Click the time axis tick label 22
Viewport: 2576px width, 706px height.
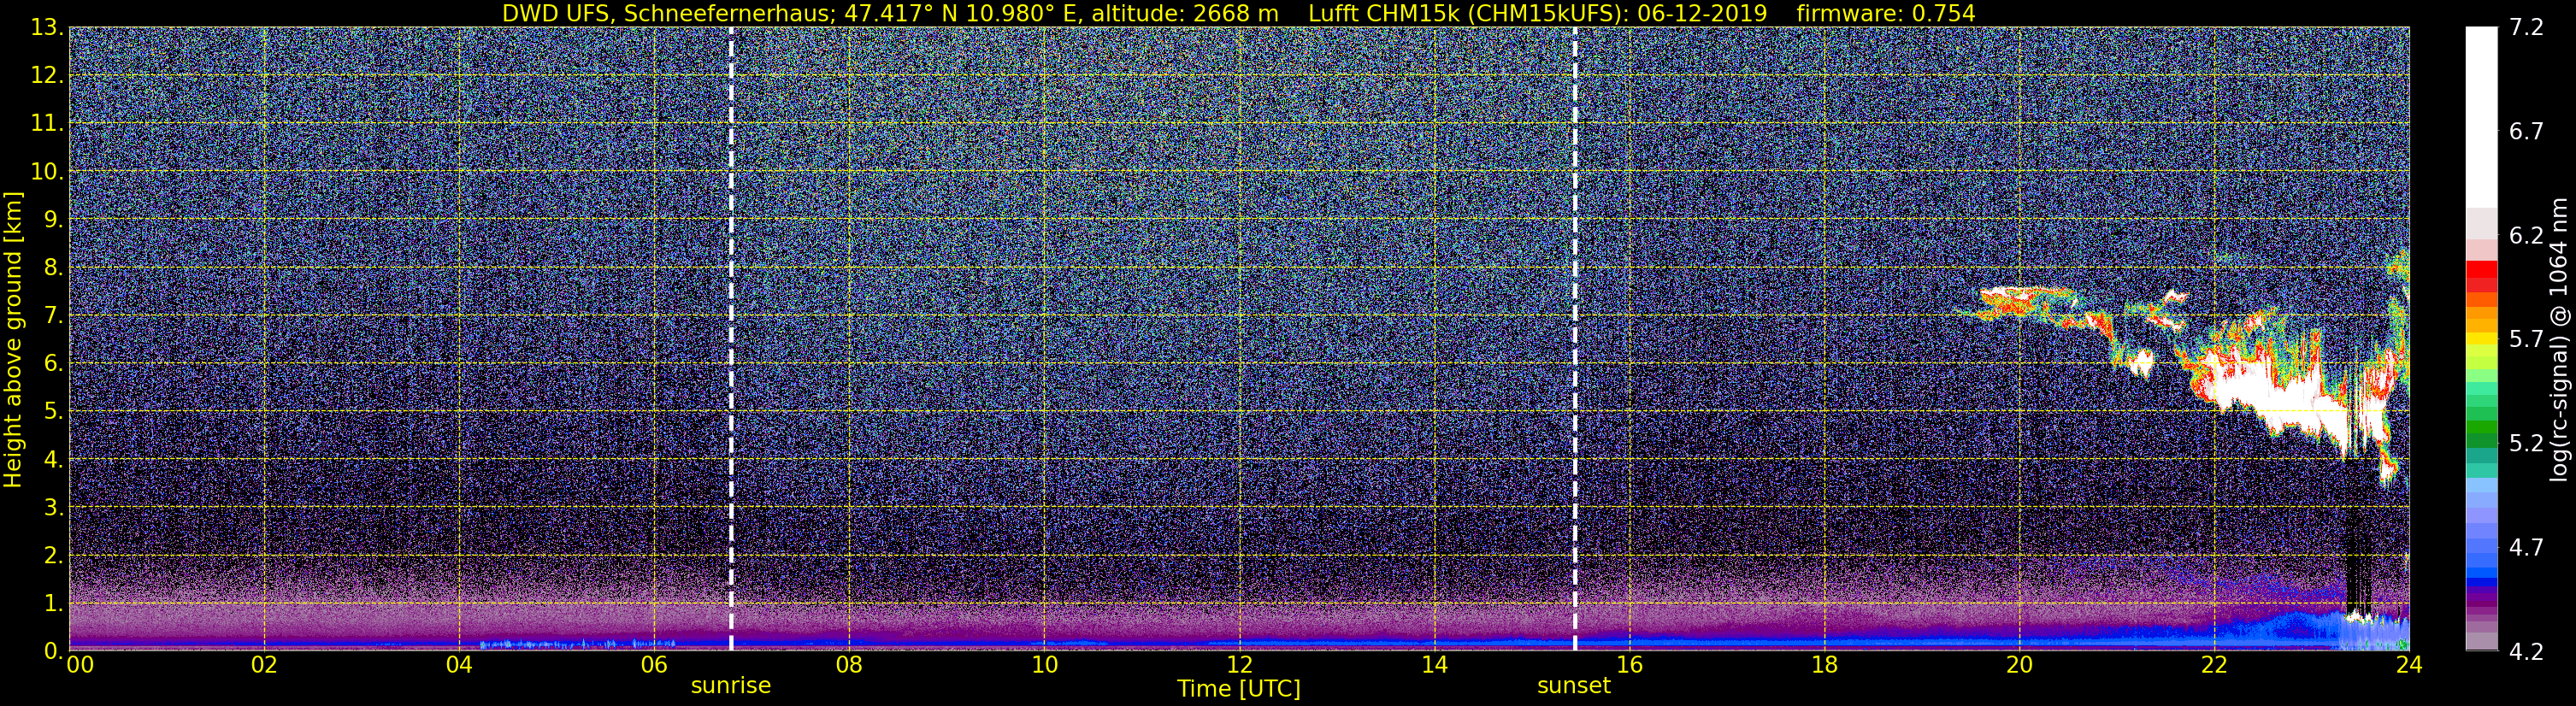[x=2214, y=666]
